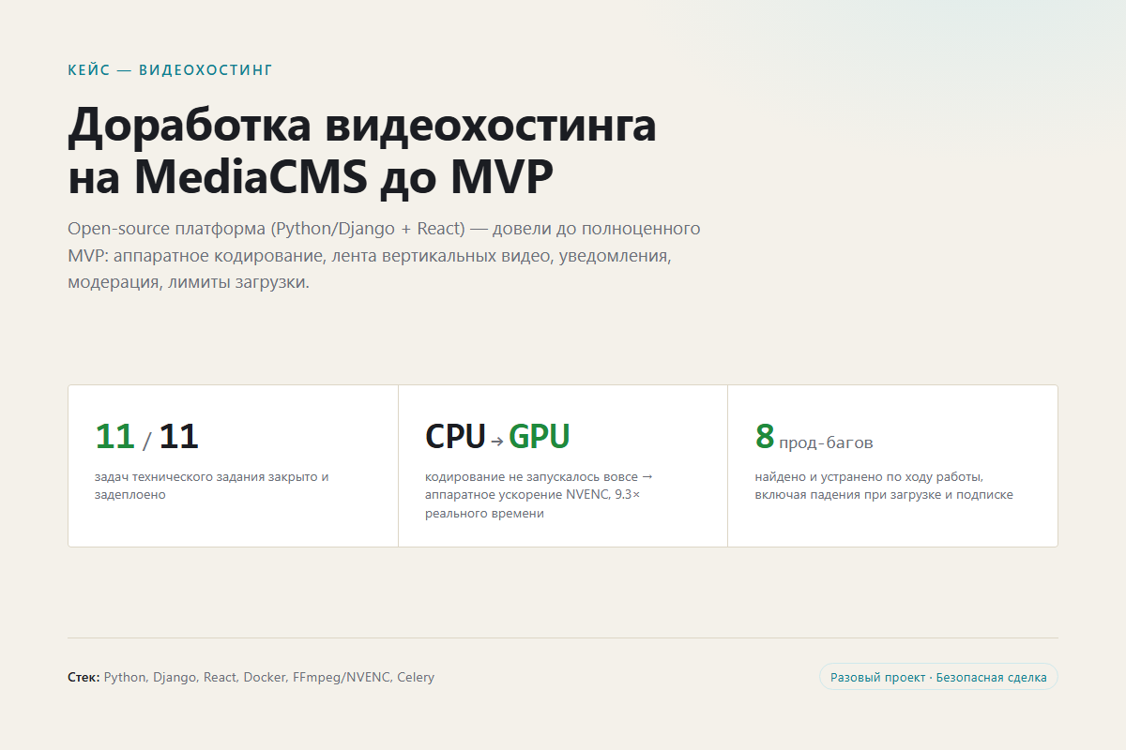Click the '8 прод-багов' statistic
Image resolution: width=1126 pixels, height=750 pixels.
(814, 437)
